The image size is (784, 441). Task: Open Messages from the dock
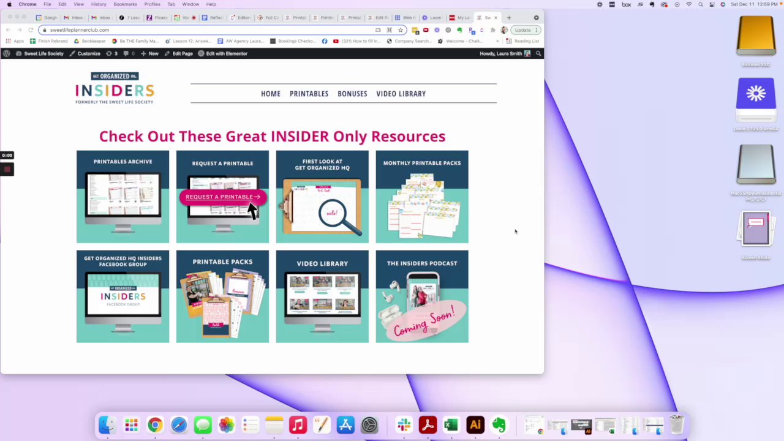pyautogui.click(x=203, y=424)
